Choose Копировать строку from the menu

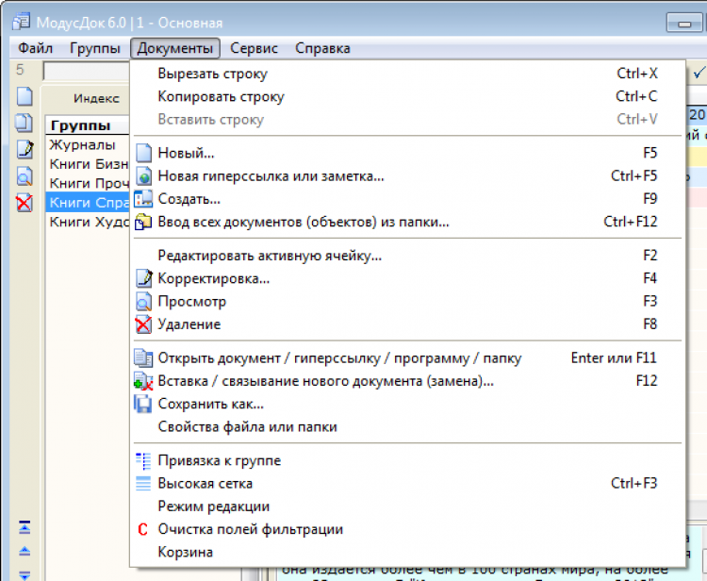pyautogui.click(x=407, y=96)
